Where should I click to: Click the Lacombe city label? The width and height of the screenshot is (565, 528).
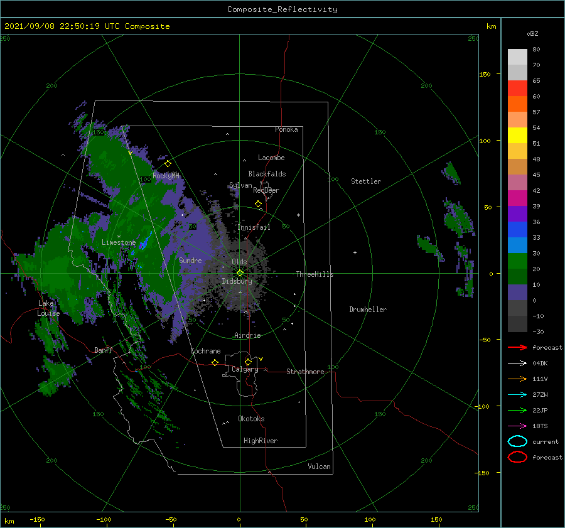(x=271, y=158)
